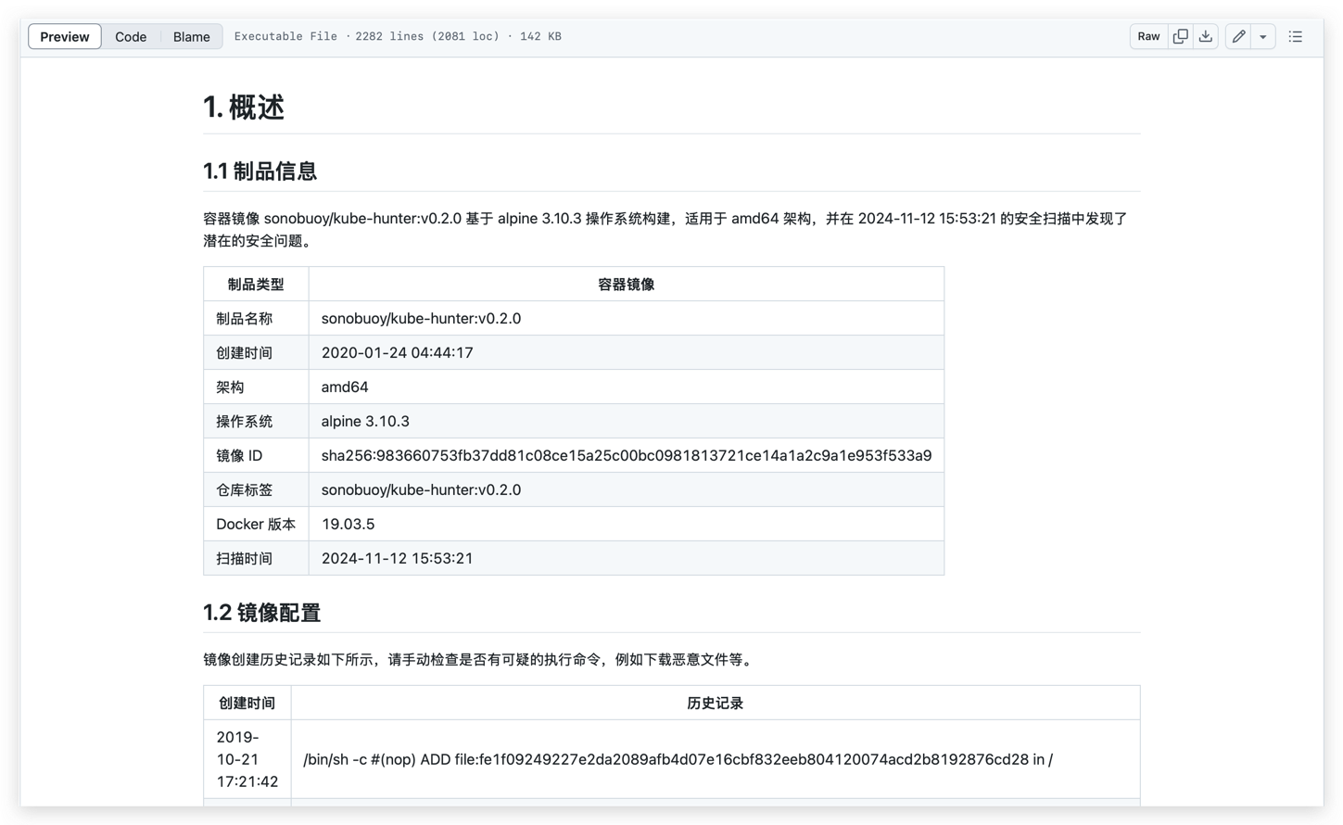Click the '历史记录' column header
This screenshot has width=1343, height=825.
(x=715, y=704)
